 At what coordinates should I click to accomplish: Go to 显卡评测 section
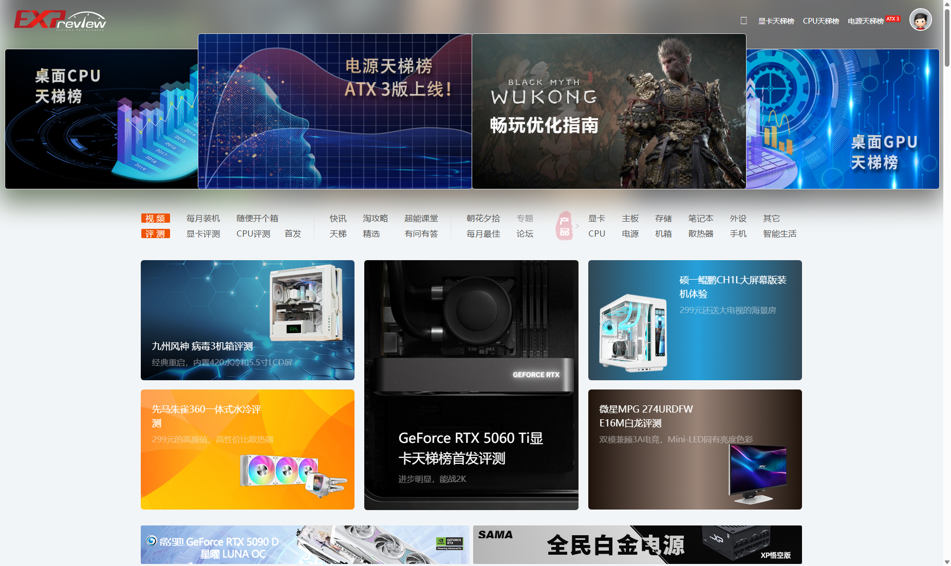203,234
